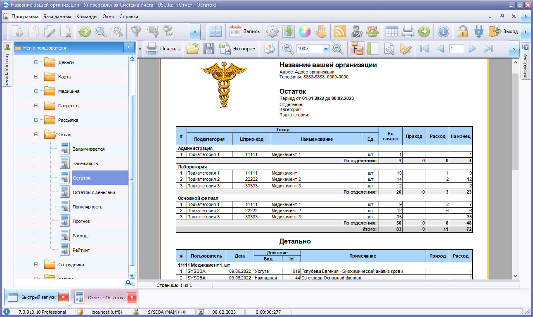Click the page number input field
Image resolution: width=533 pixels, height=317 pixels.
[x=456, y=49]
